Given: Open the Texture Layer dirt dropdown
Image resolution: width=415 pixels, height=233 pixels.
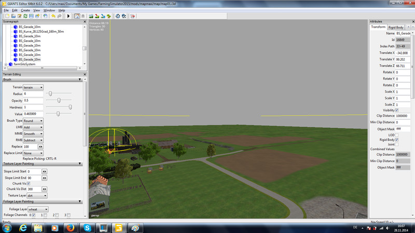Looking at the screenshot, I should [37, 196].
